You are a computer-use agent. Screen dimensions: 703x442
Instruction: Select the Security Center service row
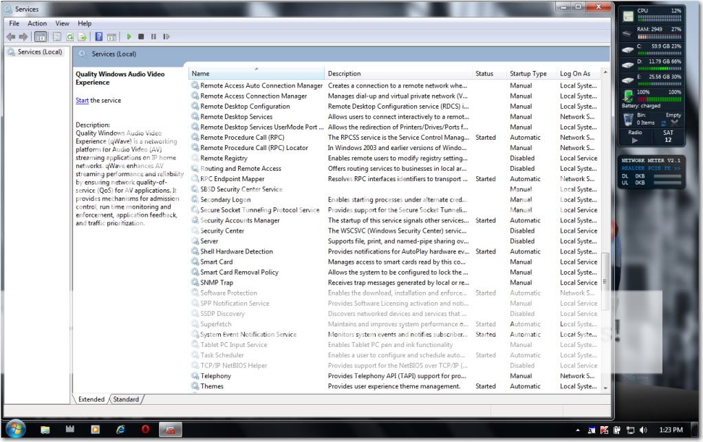point(395,231)
